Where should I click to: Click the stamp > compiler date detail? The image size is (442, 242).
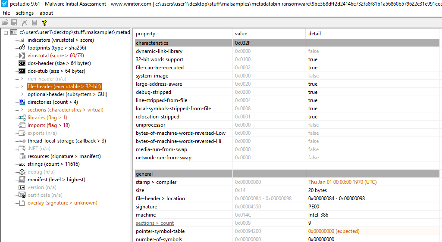point(342,182)
